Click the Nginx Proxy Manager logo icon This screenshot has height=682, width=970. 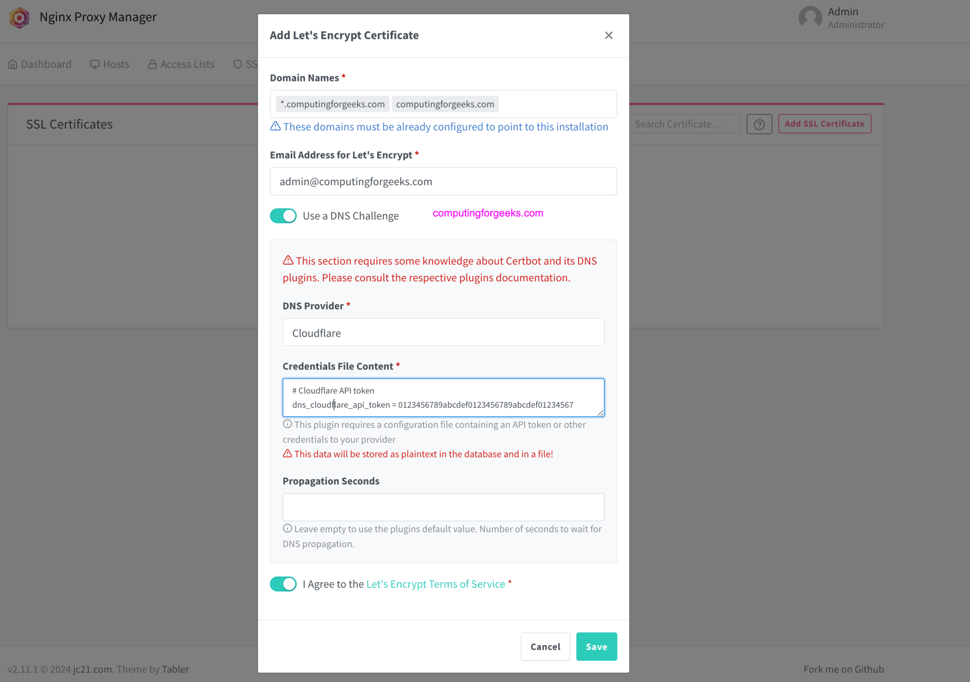pyautogui.click(x=19, y=18)
